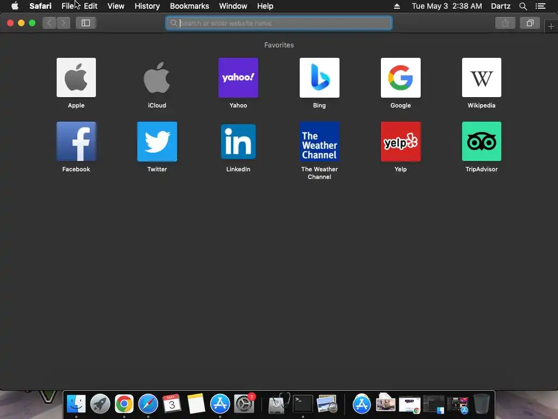The height and width of the screenshot is (419, 558).
Task: Open App Store next to Notes in the Dock
Action: coord(220,404)
